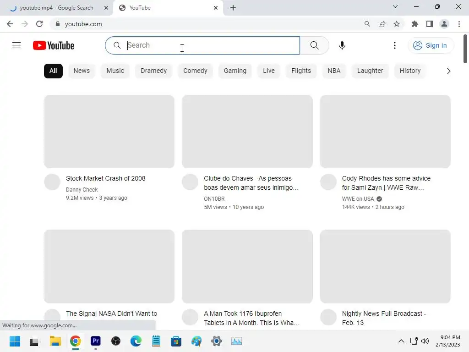Open ON10BR channel link

(x=214, y=199)
